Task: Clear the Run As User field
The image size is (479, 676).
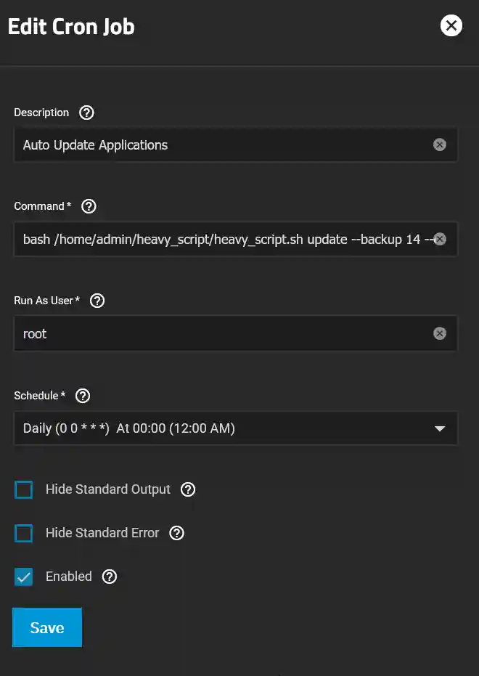Action: pos(440,333)
